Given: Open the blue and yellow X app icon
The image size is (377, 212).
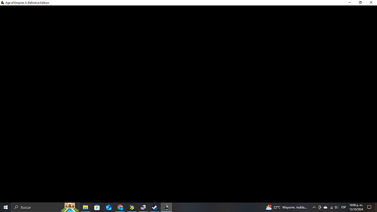Looking at the screenshot, I should tap(132, 207).
